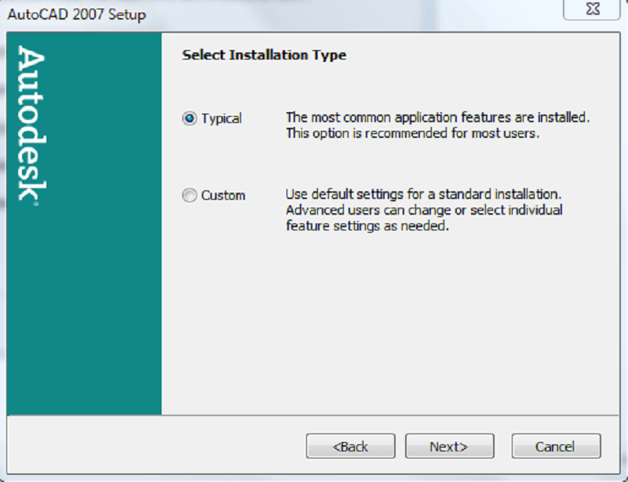Cancel the AutoCAD 2007 setup

pyautogui.click(x=556, y=446)
